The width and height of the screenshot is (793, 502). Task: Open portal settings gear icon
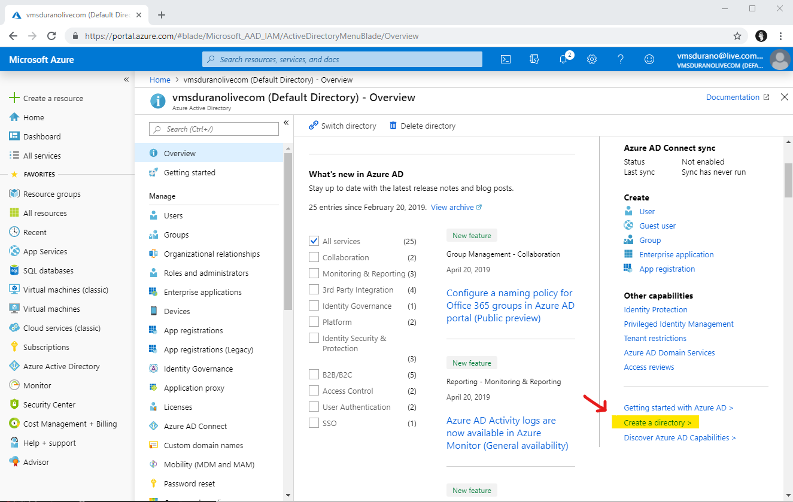click(592, 59)
